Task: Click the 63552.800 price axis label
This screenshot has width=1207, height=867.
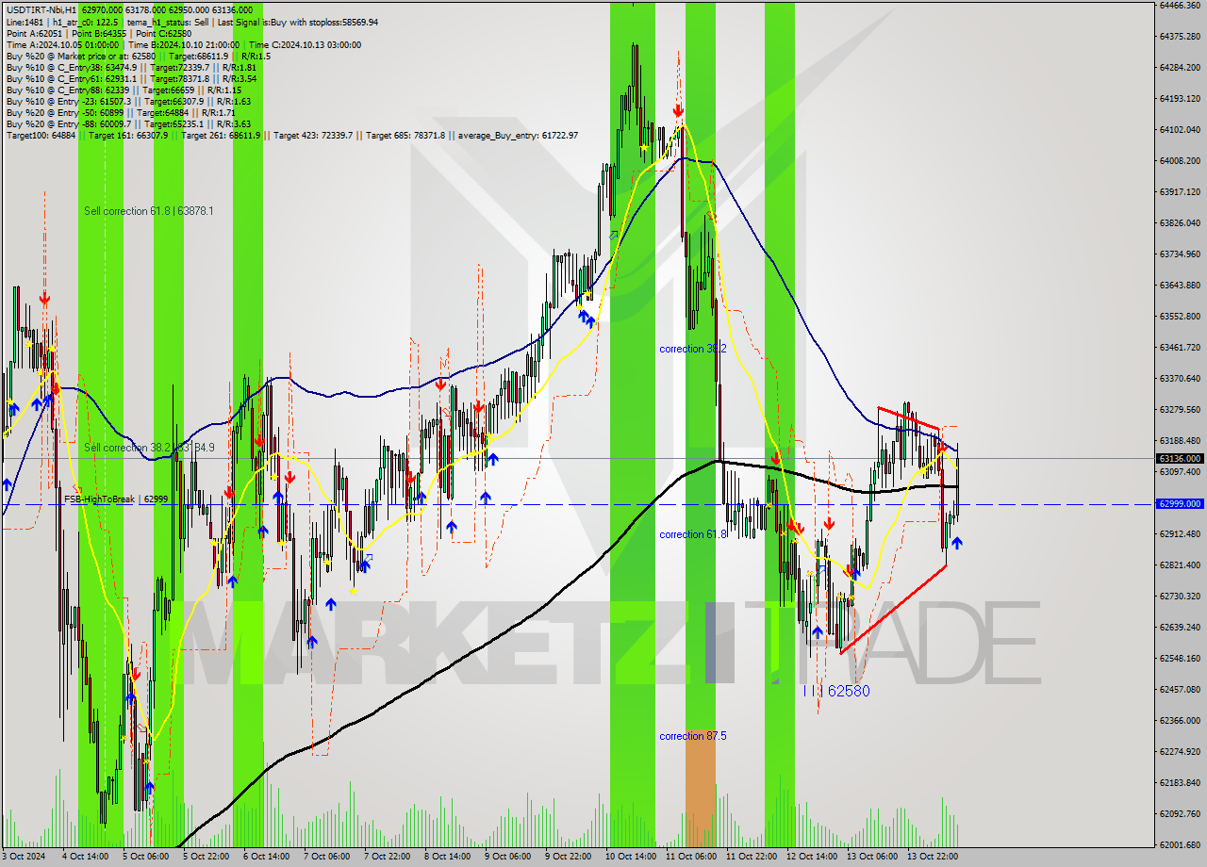Action: pyautogui.click(x=1179, y=316)
